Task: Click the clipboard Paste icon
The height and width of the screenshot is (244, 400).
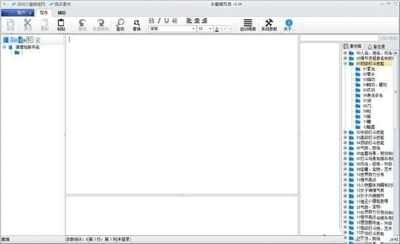Action: click(x=61, y=25)
